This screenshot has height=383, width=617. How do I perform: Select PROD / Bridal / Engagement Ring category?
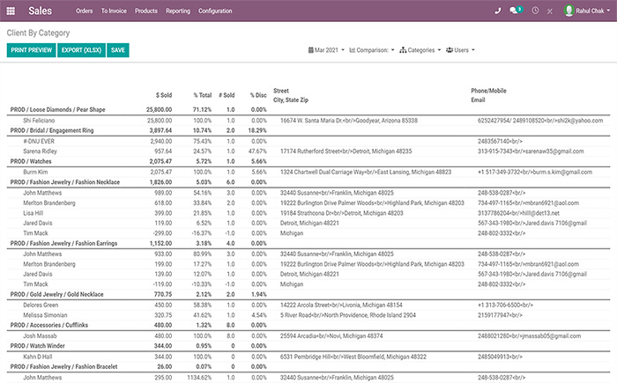[x=52, y=130]
